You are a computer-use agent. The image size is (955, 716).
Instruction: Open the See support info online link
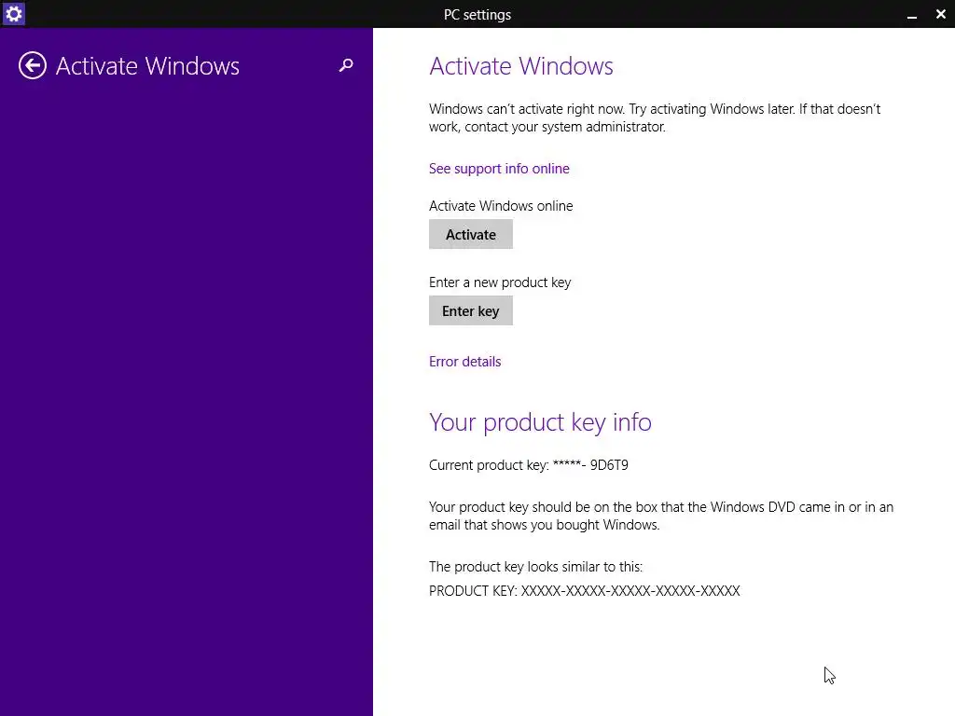(499, 169)
